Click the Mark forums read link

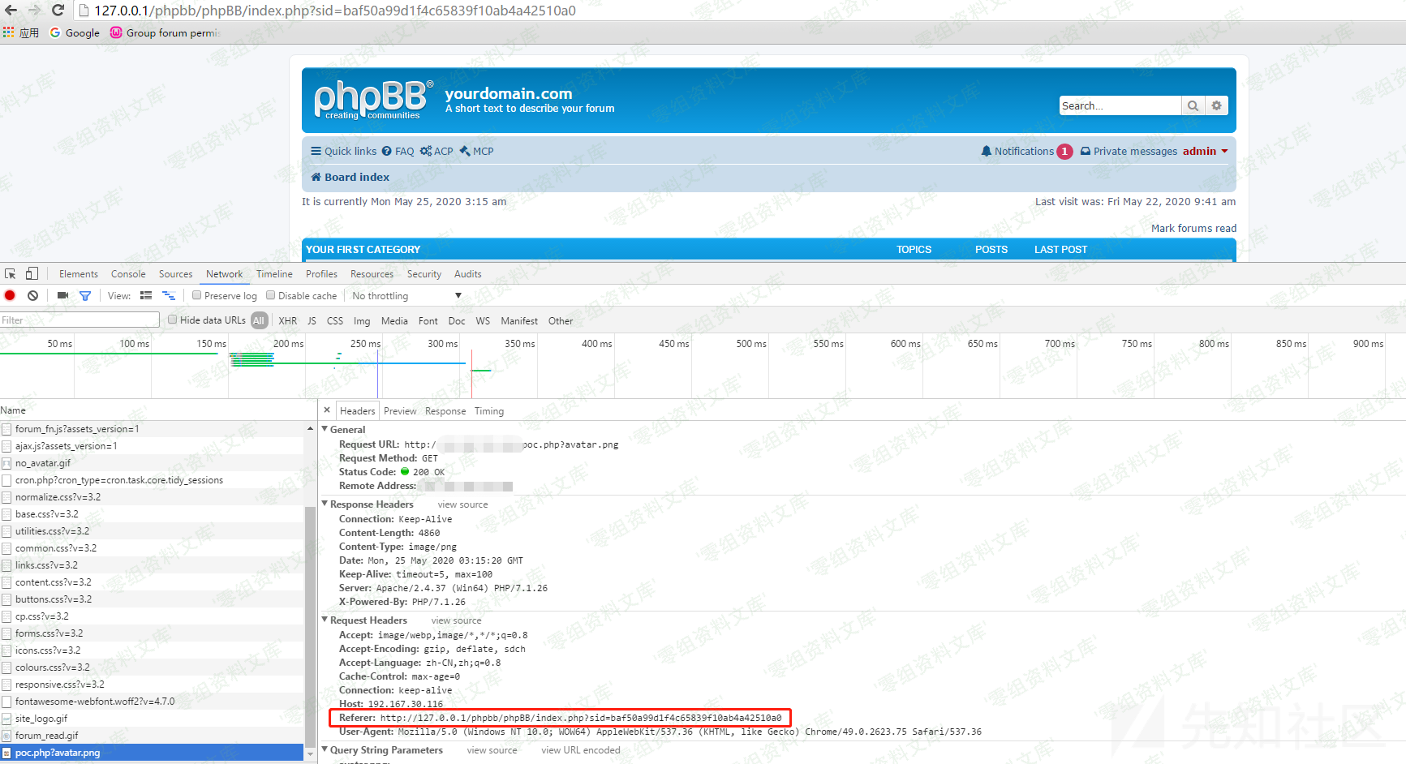[x=1193, y=229]
